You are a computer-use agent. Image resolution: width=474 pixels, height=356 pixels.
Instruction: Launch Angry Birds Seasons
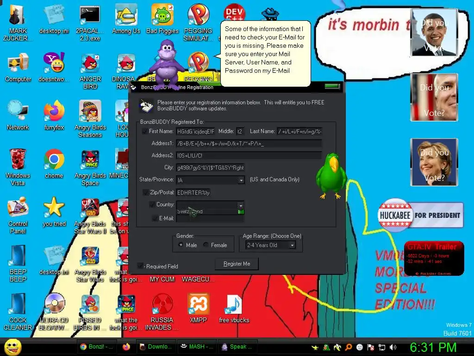pos(90,119)
